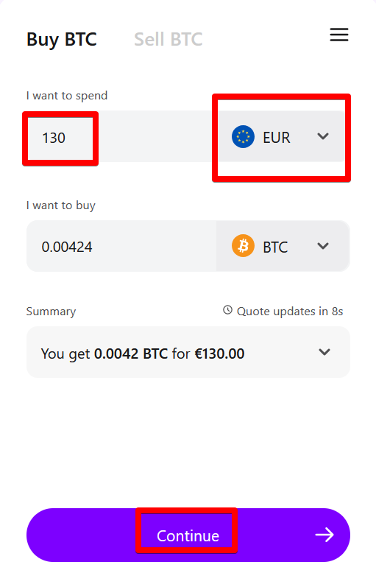Switch to the Sell BTC tab
Screen dimensions: 376x573
pyautogui.click(x=169, y=39)
